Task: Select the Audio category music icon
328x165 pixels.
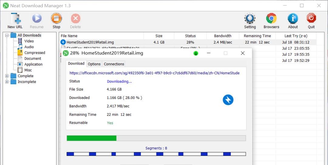Action: pyautogui.click(x=20, y=47)
